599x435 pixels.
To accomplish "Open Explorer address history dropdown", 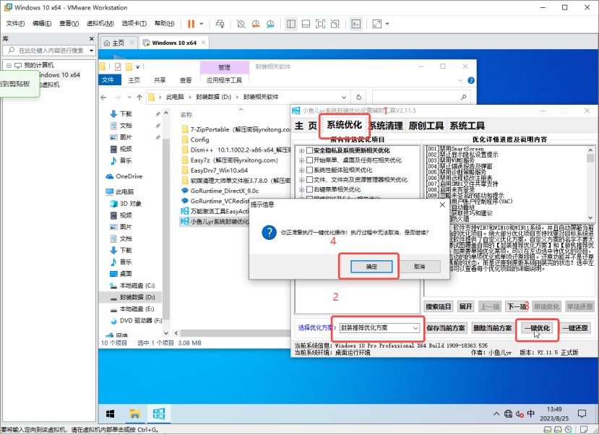I will (x=344, y=97).
